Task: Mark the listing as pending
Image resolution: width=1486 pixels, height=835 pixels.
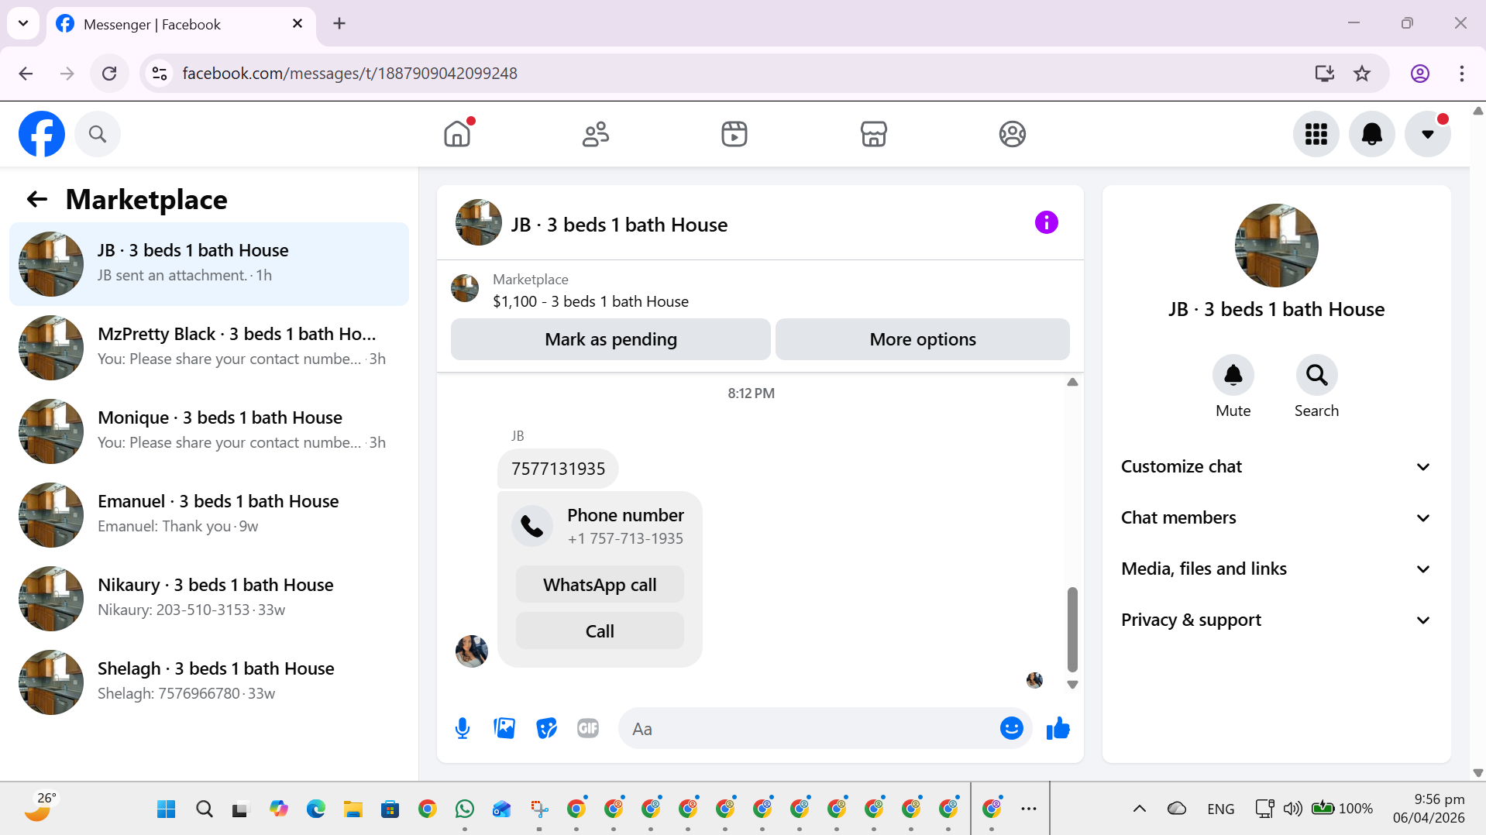Action: 611,339
